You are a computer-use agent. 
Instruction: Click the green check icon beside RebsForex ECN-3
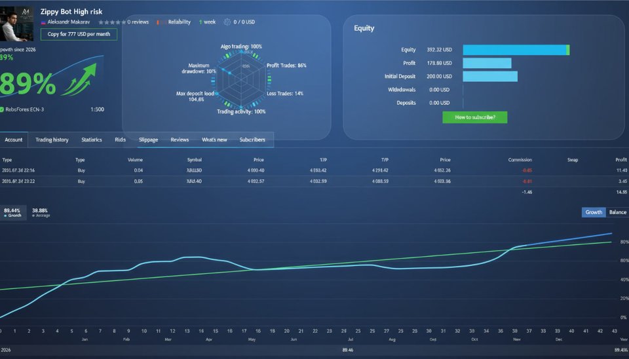click(x=2, y=109)
